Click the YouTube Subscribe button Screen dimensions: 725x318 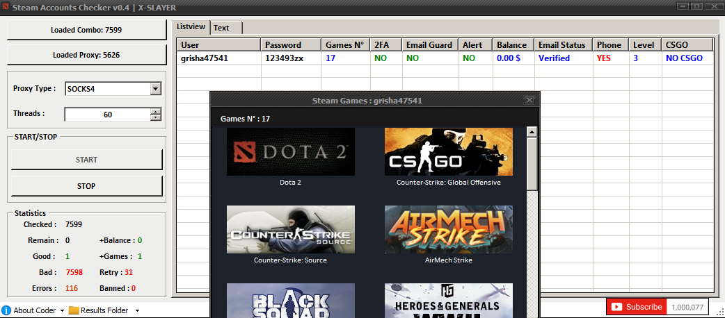(637, 307)
